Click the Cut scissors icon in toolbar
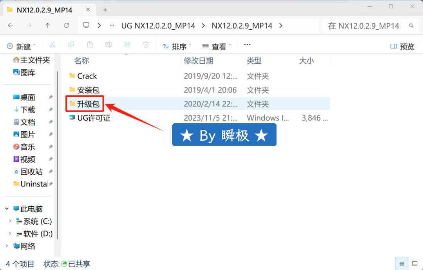Viewport: 423px width, 270px height. tap(52, 45)
